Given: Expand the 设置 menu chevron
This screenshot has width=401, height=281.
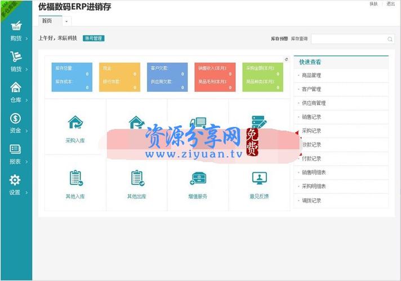Looking at the screenshot, I should coord(26,193).
